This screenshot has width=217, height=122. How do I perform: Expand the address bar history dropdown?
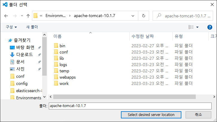point(133,16)
